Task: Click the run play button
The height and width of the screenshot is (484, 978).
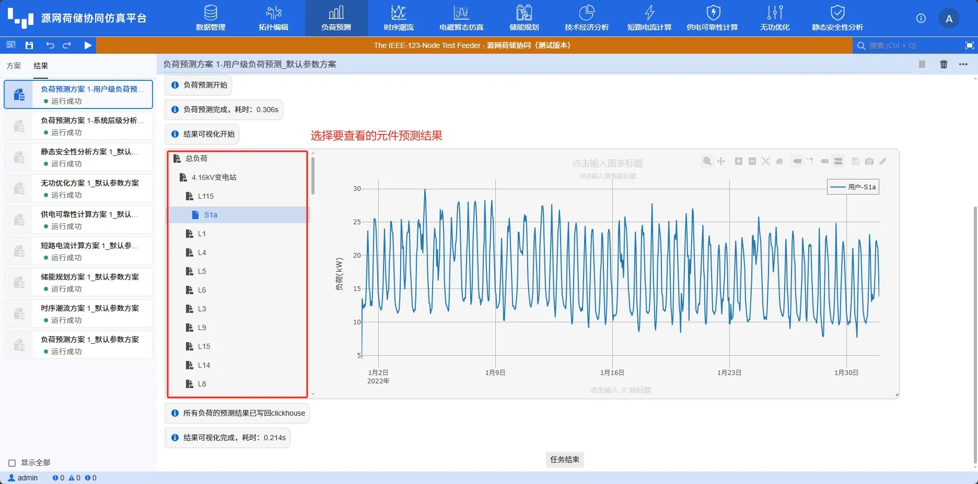Action: [x=88, y=45]
